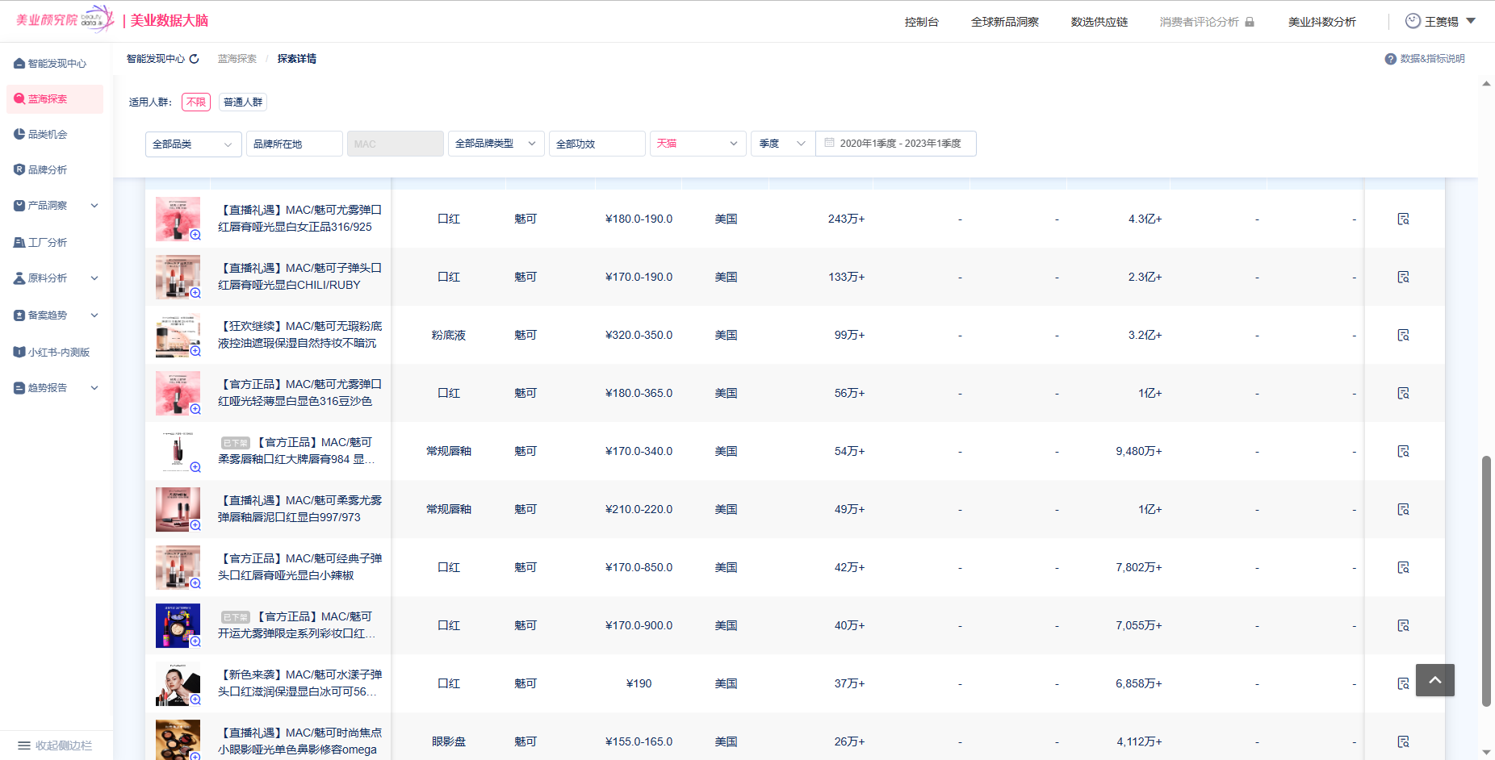Image resolution: width=1495 pixels, height=760 pixels.
Task: Click the user avatar icon next to 王�READ
Action: [x=1413, y=21]
